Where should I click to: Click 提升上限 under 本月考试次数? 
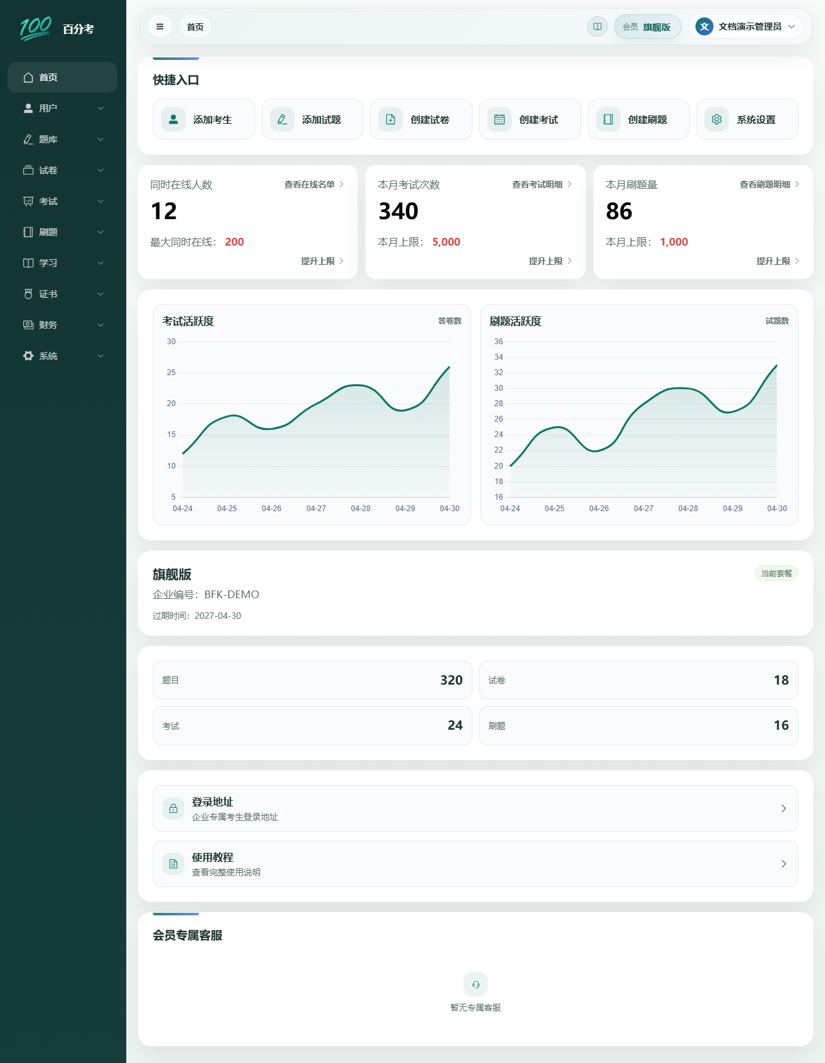pyautogui.click(x=550, y=261)
